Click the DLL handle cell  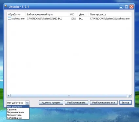point(81,19)
